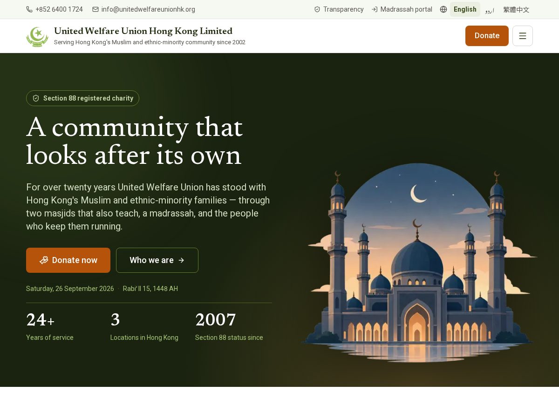
Task: Click the shield icon in Section 88 badge
Action: (36, 98)
